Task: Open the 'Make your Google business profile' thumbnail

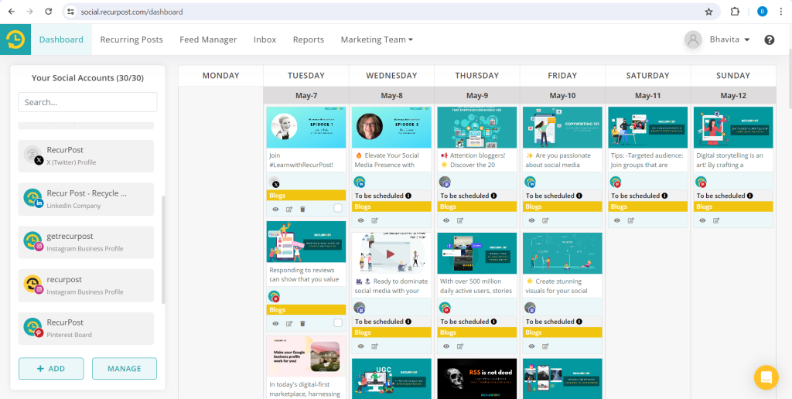Action: pos(306,356)
